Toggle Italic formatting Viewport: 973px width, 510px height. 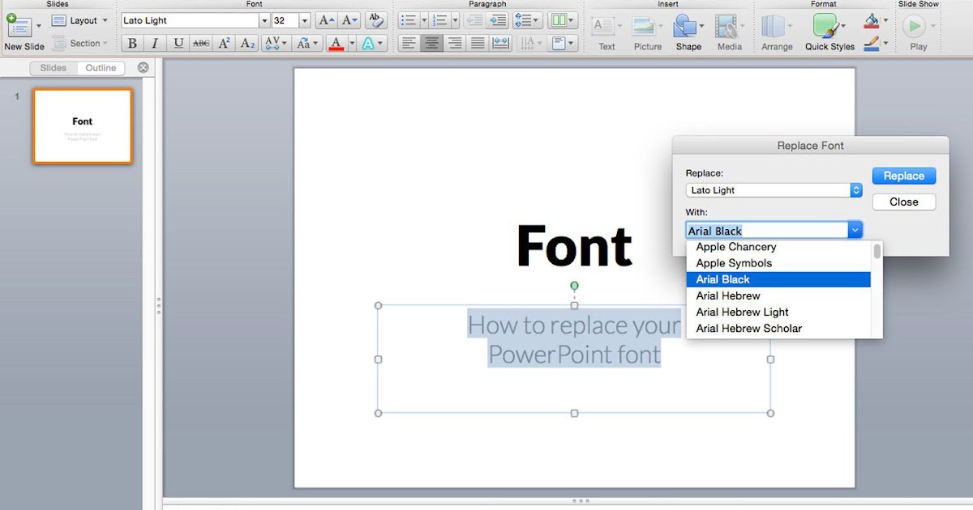155,44
